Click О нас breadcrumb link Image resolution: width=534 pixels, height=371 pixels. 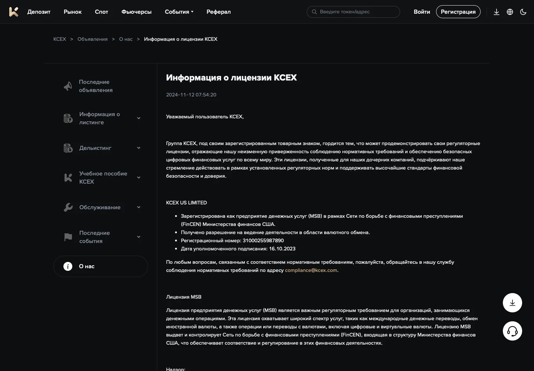(126, 39)
